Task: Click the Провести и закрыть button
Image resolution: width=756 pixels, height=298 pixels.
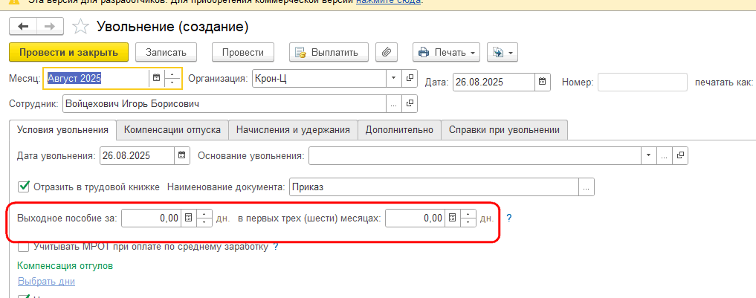Action: [x=68, y=53]
